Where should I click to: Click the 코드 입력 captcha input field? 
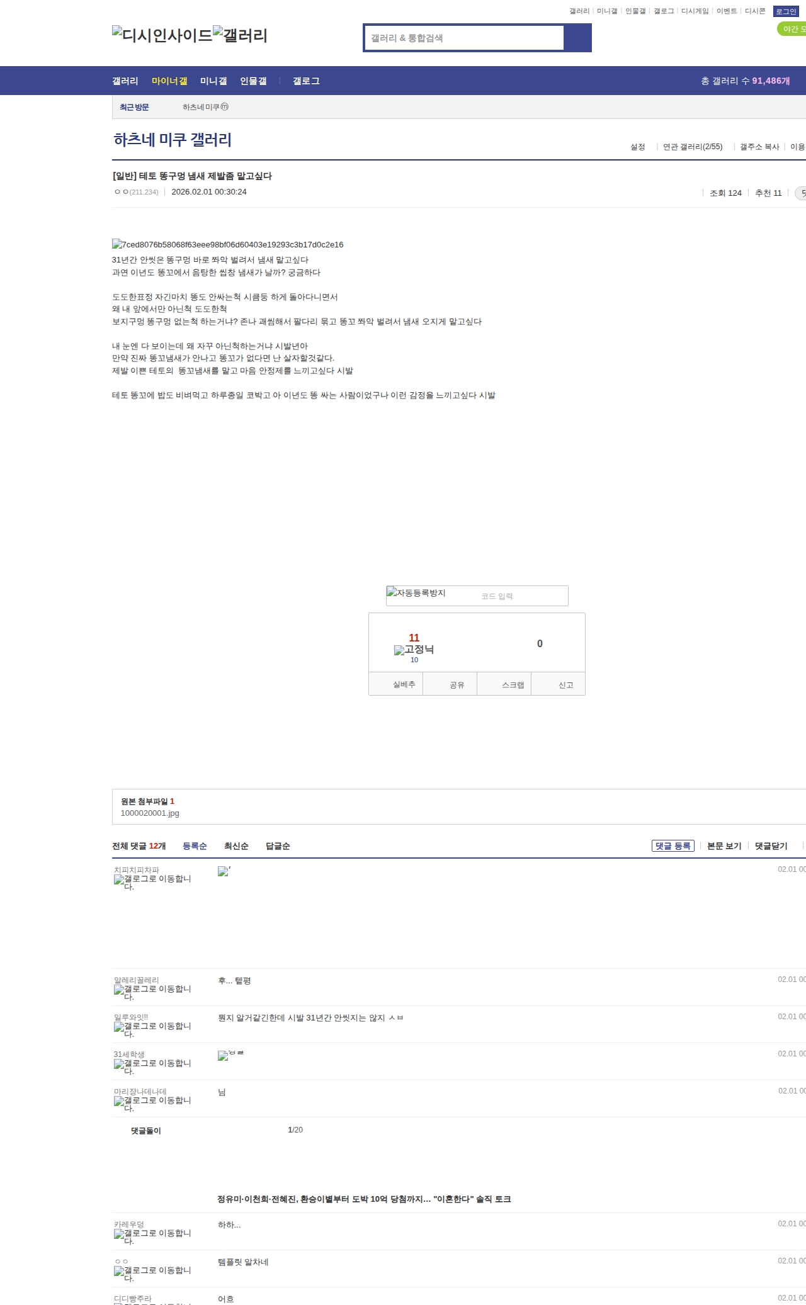tap(522, 596)
